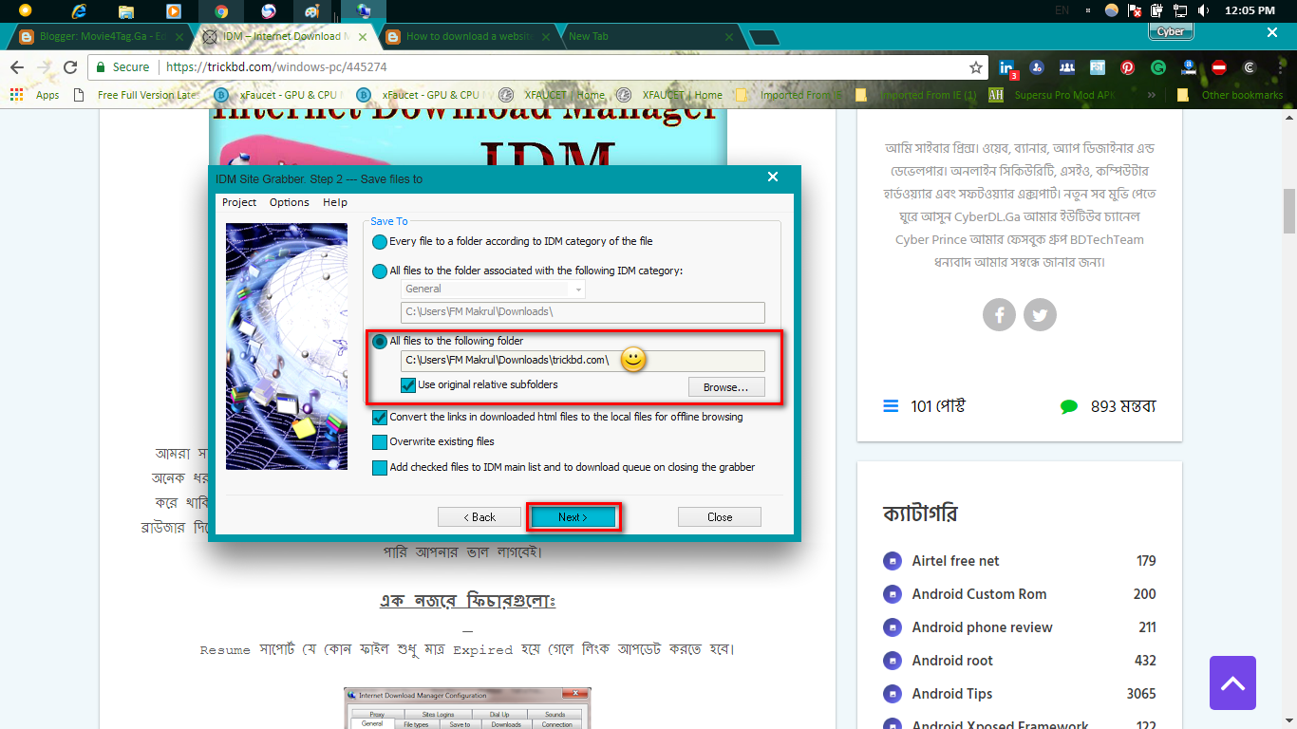Click the Browse... button
Viewport: 1297px width, 729px height.
click(726, 387)
